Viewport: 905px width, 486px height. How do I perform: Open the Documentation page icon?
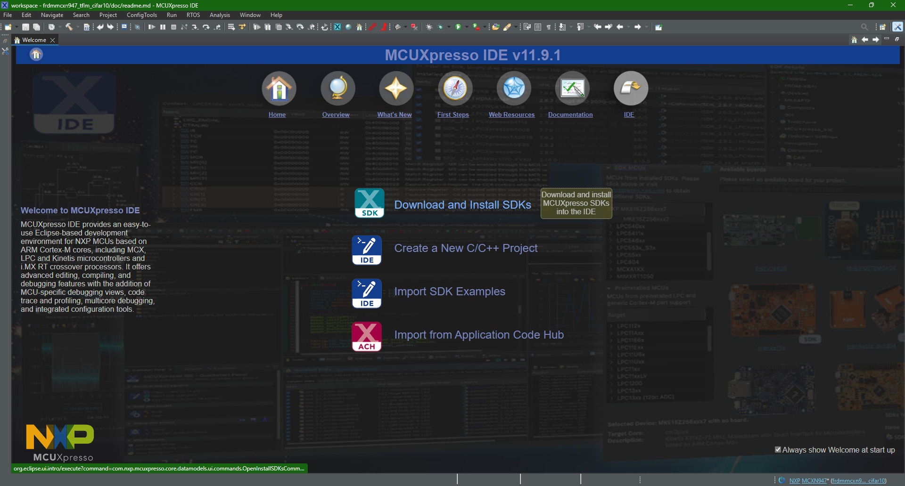tap(572, 89)
